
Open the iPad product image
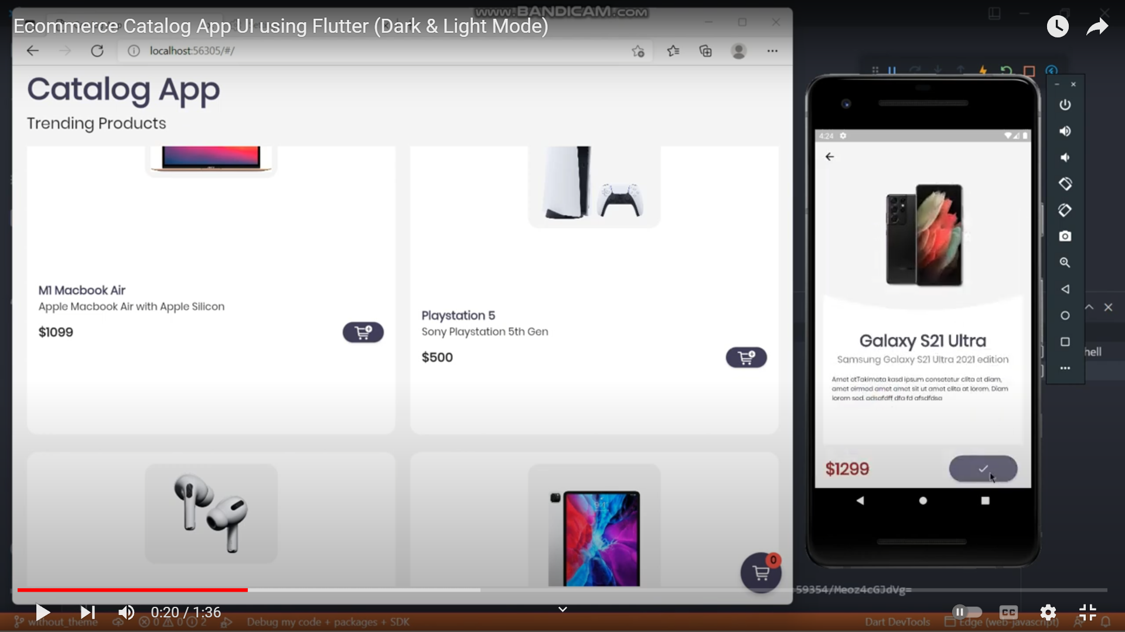(x=594, y=525)
